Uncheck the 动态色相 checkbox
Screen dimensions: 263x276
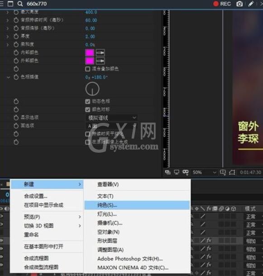tap(88, 101)
